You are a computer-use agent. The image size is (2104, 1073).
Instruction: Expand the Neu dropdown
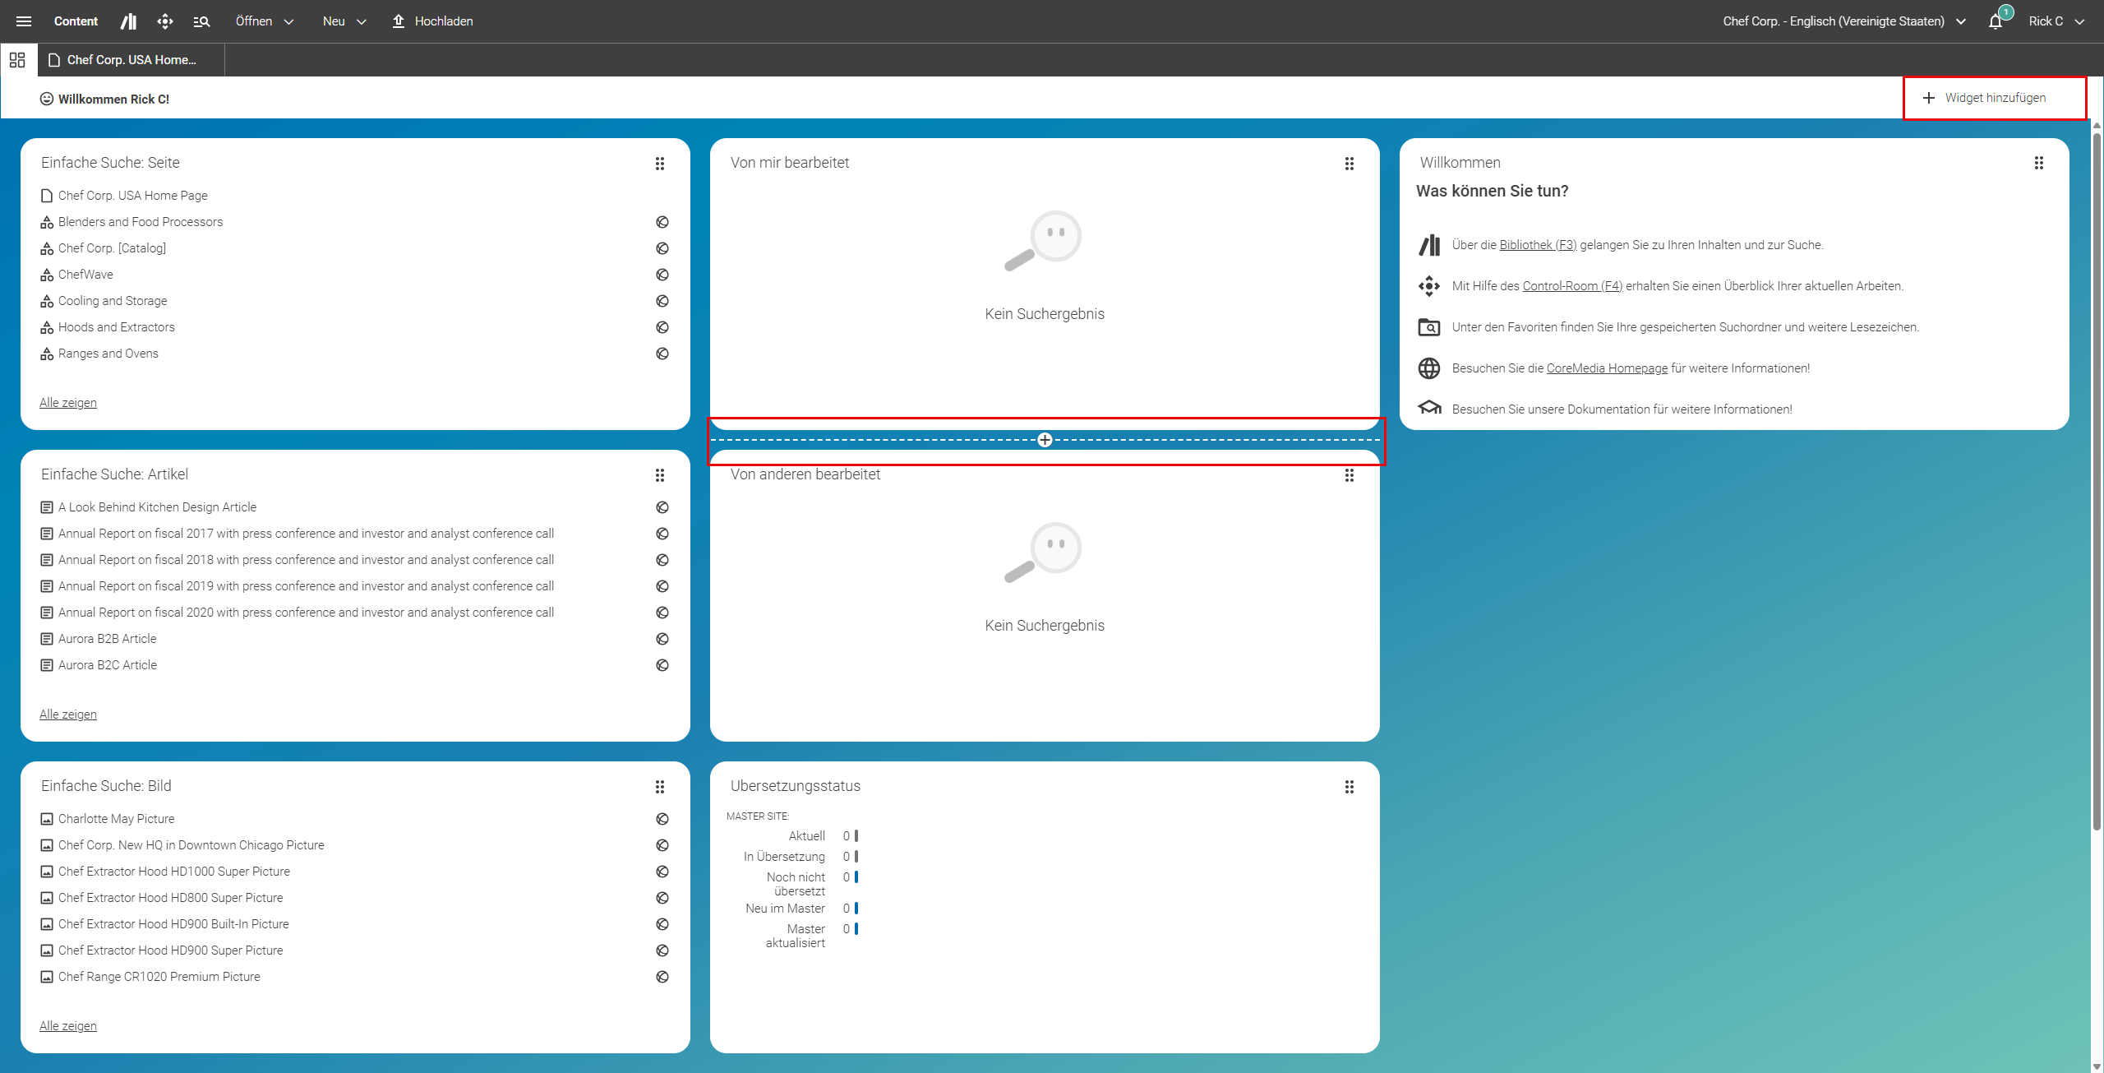pyautogui.click(x=344, y=21)
